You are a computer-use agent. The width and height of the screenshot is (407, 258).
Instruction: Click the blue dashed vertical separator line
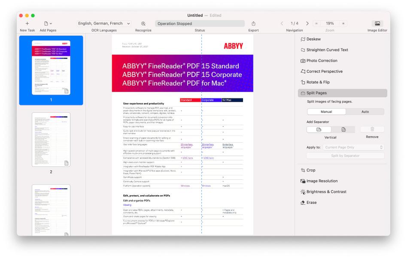tap(201, 134)
